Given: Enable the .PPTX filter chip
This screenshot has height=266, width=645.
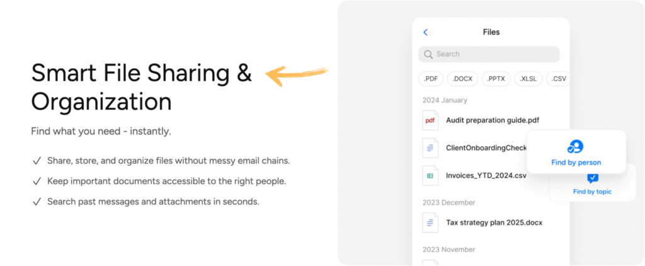Looking at the screenshot, I should pyautogui.click(x=496, y=79).
